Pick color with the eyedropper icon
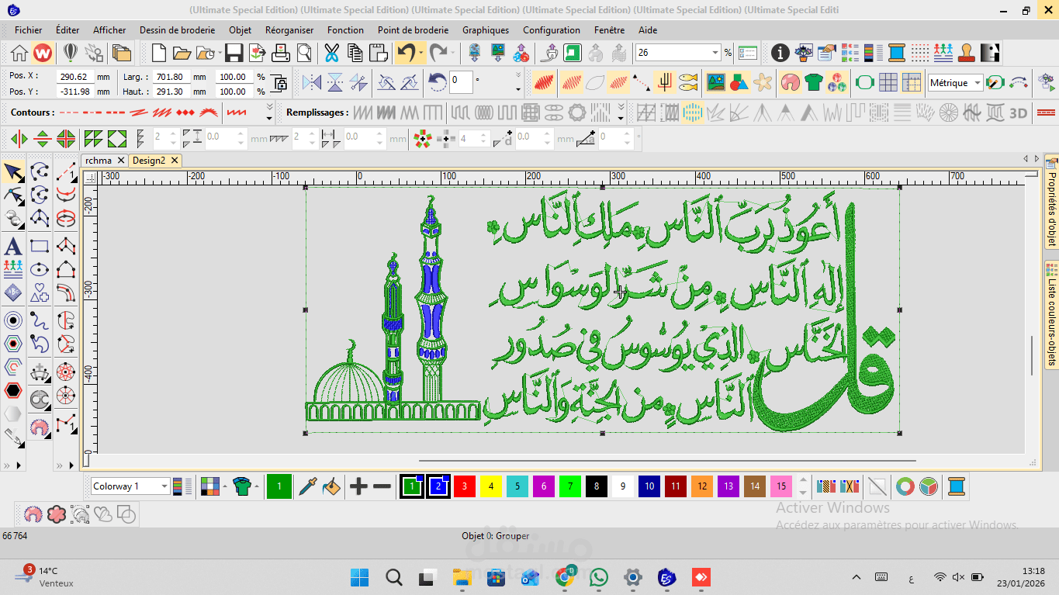The height and width of the screenshot is (595, 1059). click(308, 486)
